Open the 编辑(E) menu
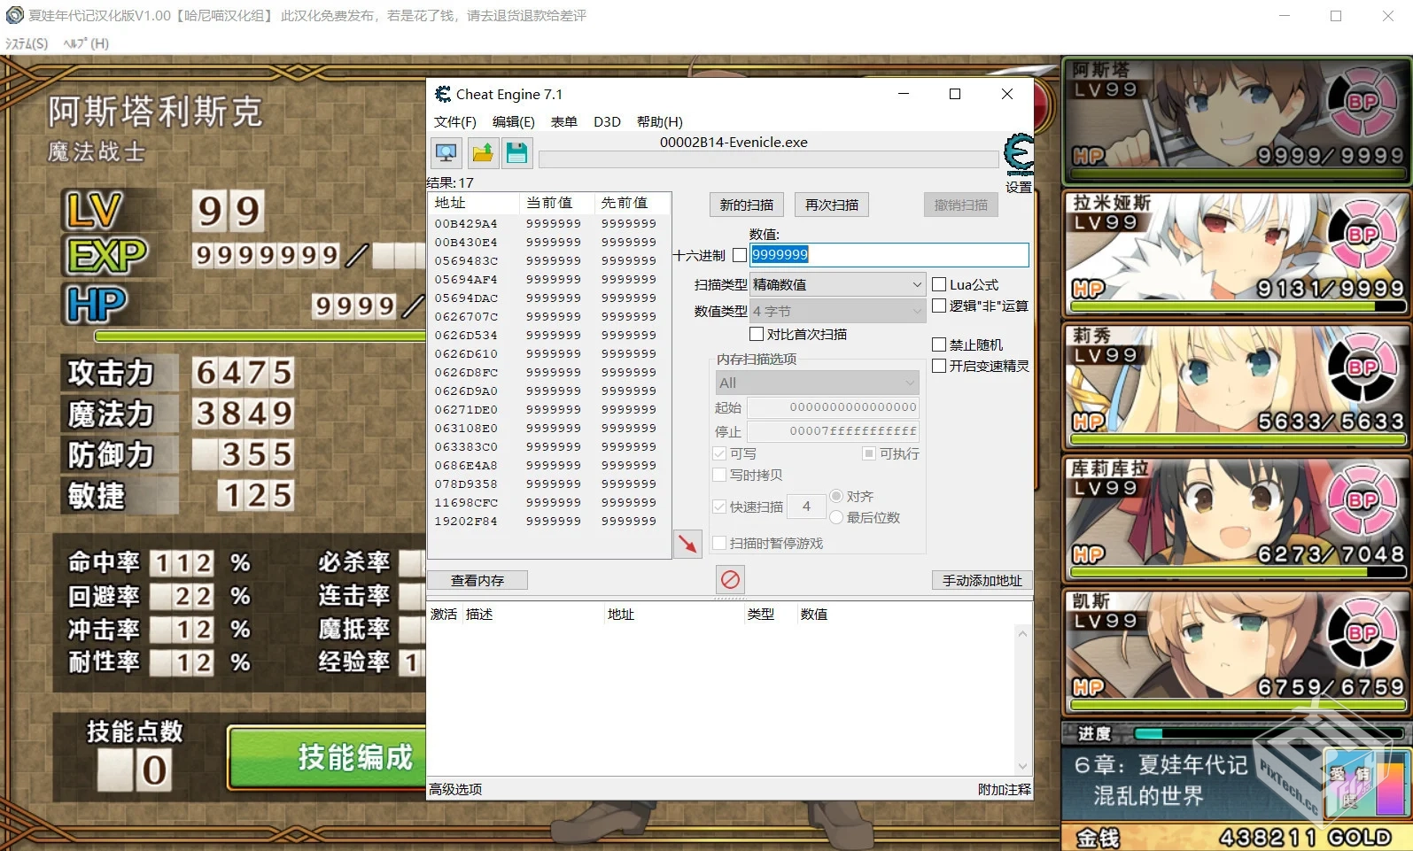This screenshot has height=851, width=1413. pos(514,121)
